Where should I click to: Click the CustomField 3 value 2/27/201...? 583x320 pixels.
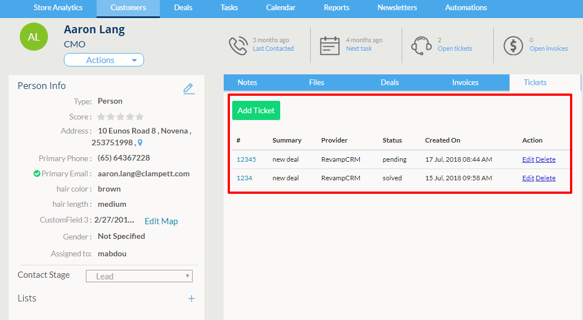click(x=114, y=220)
